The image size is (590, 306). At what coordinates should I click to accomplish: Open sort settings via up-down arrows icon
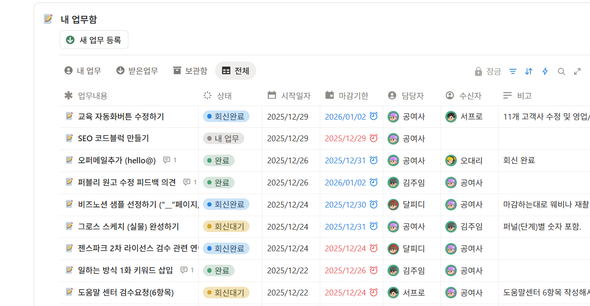pos(528,71)
